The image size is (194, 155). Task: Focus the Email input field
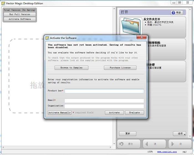click(104, 101)
